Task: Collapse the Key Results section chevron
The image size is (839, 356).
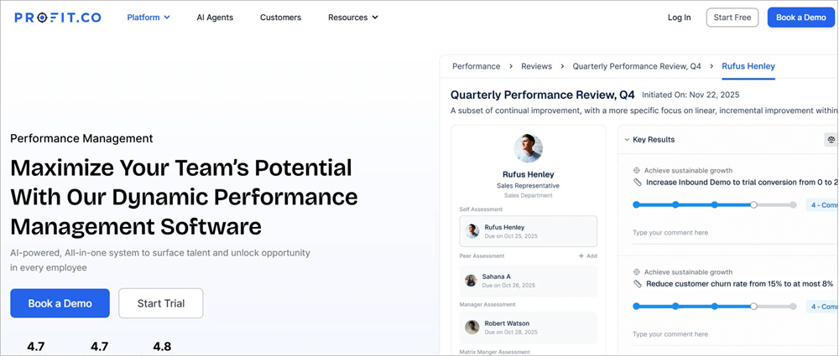Action: tap(626, 140)
